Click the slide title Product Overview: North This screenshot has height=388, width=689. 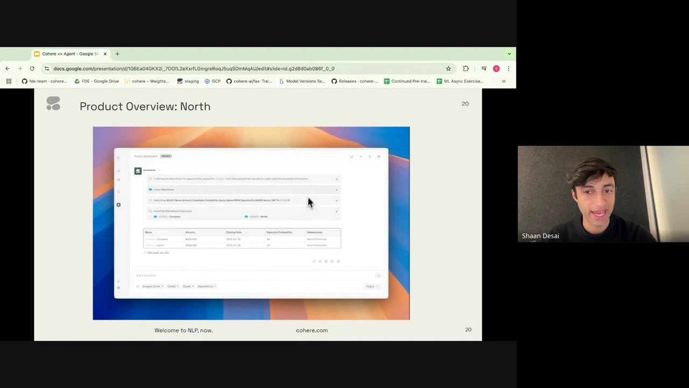click(x=145, y=106)
